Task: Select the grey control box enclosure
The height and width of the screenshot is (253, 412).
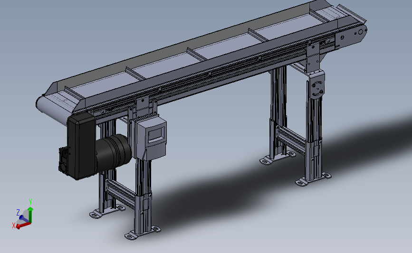Action: [151, 138]
